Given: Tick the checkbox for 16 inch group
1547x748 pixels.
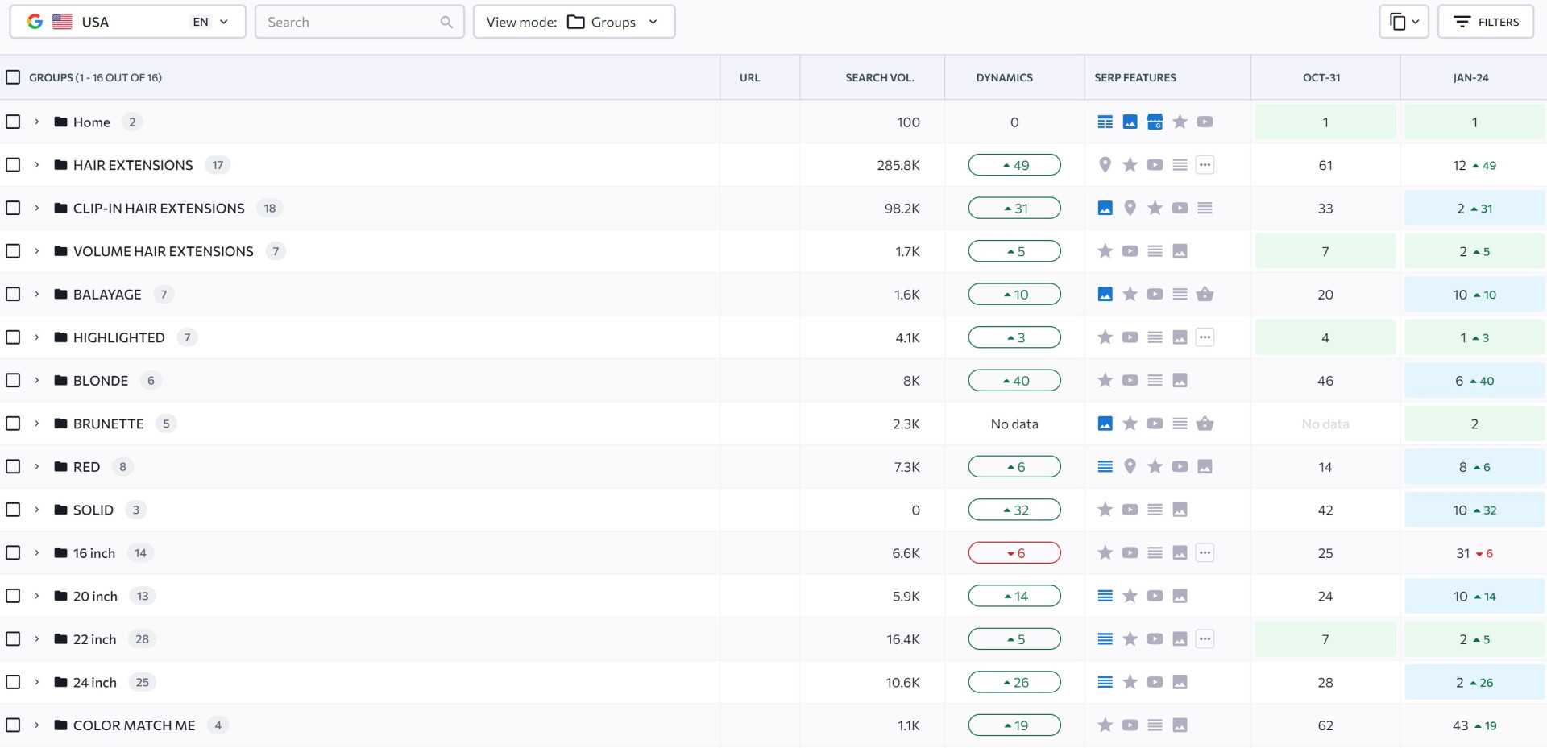Looking at the screenshot, I should 13,553.
